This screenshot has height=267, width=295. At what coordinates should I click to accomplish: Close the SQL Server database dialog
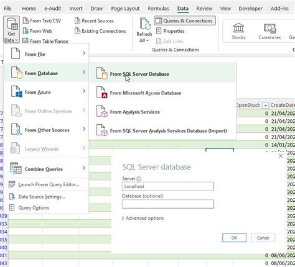[281, 156]
